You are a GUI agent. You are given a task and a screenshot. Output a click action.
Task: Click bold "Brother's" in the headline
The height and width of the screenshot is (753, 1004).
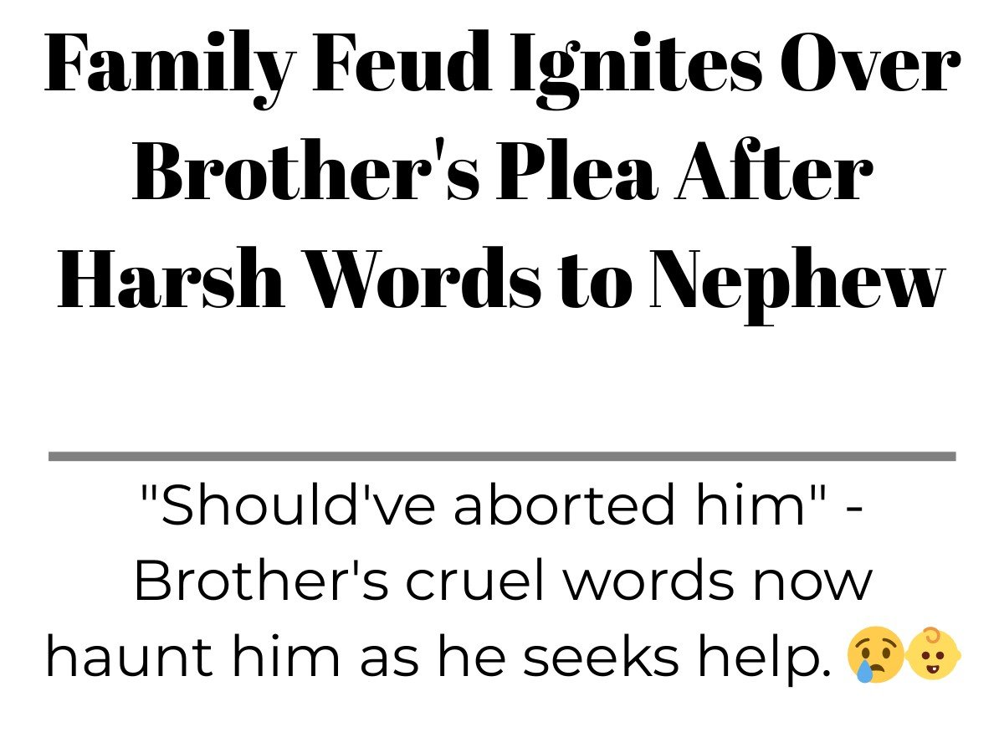(x=305, y=172)
